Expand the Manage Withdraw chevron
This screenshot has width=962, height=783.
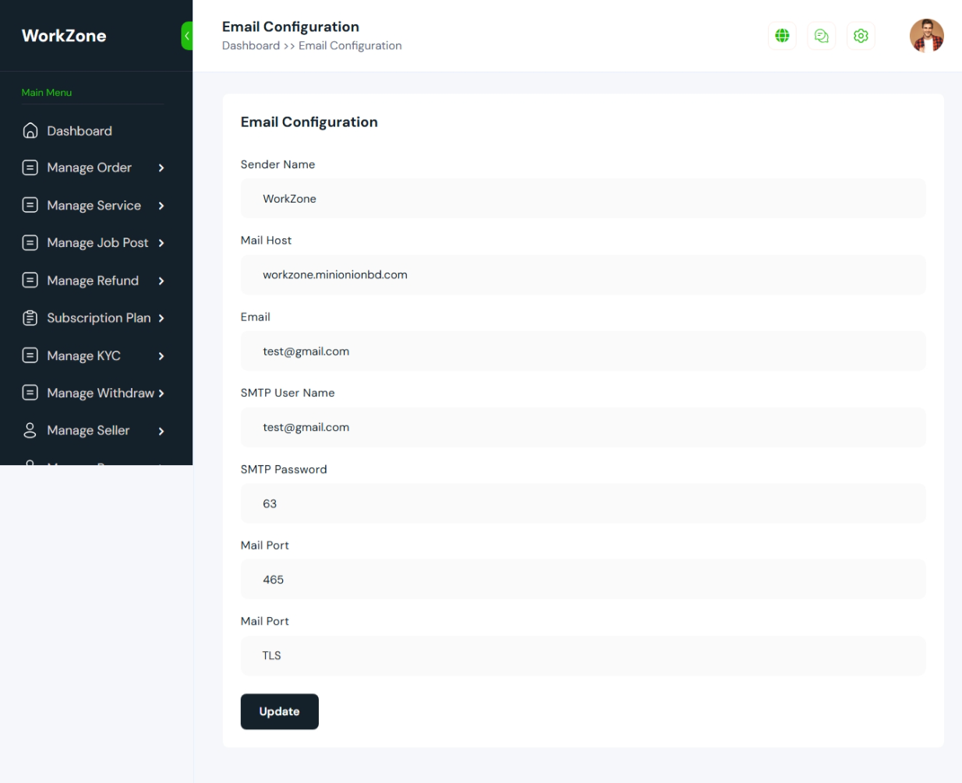click(x=161, y=393)
